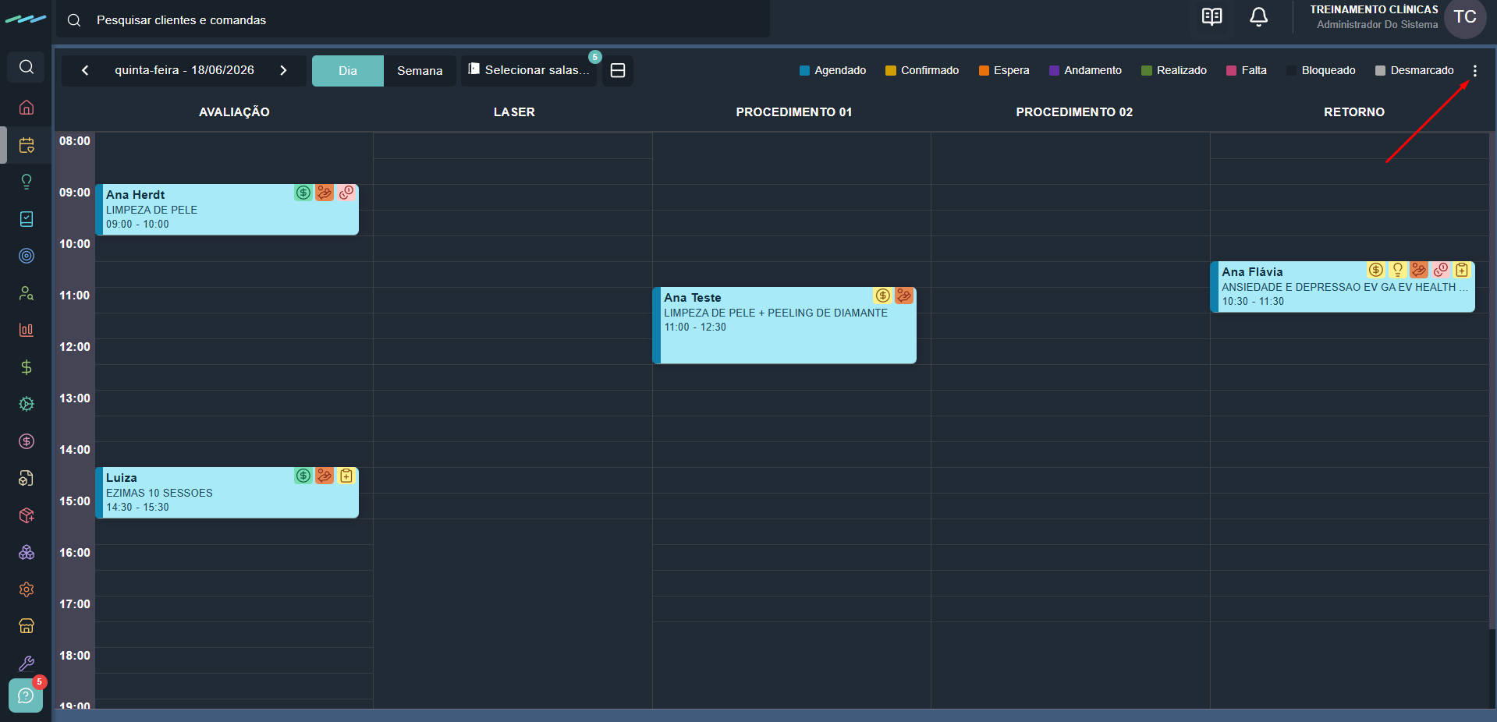Screen dimensions: 1497x722
Task: Toggle the agenda layout view icon
Action: pos(618,70)
